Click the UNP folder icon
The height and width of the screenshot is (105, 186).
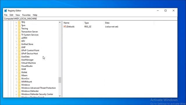19,47
